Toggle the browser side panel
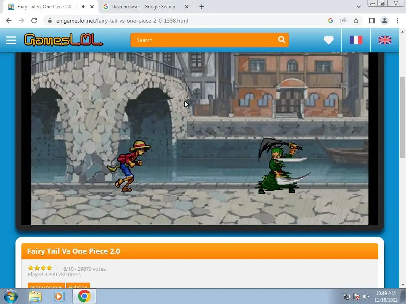This screenshot has width=406, height=304. click(x=372, y=21)
